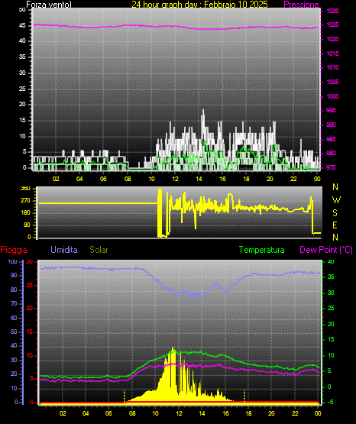Click the E compass label
Image resolution: width=356 pixels, height=424 pixels.
335,225
